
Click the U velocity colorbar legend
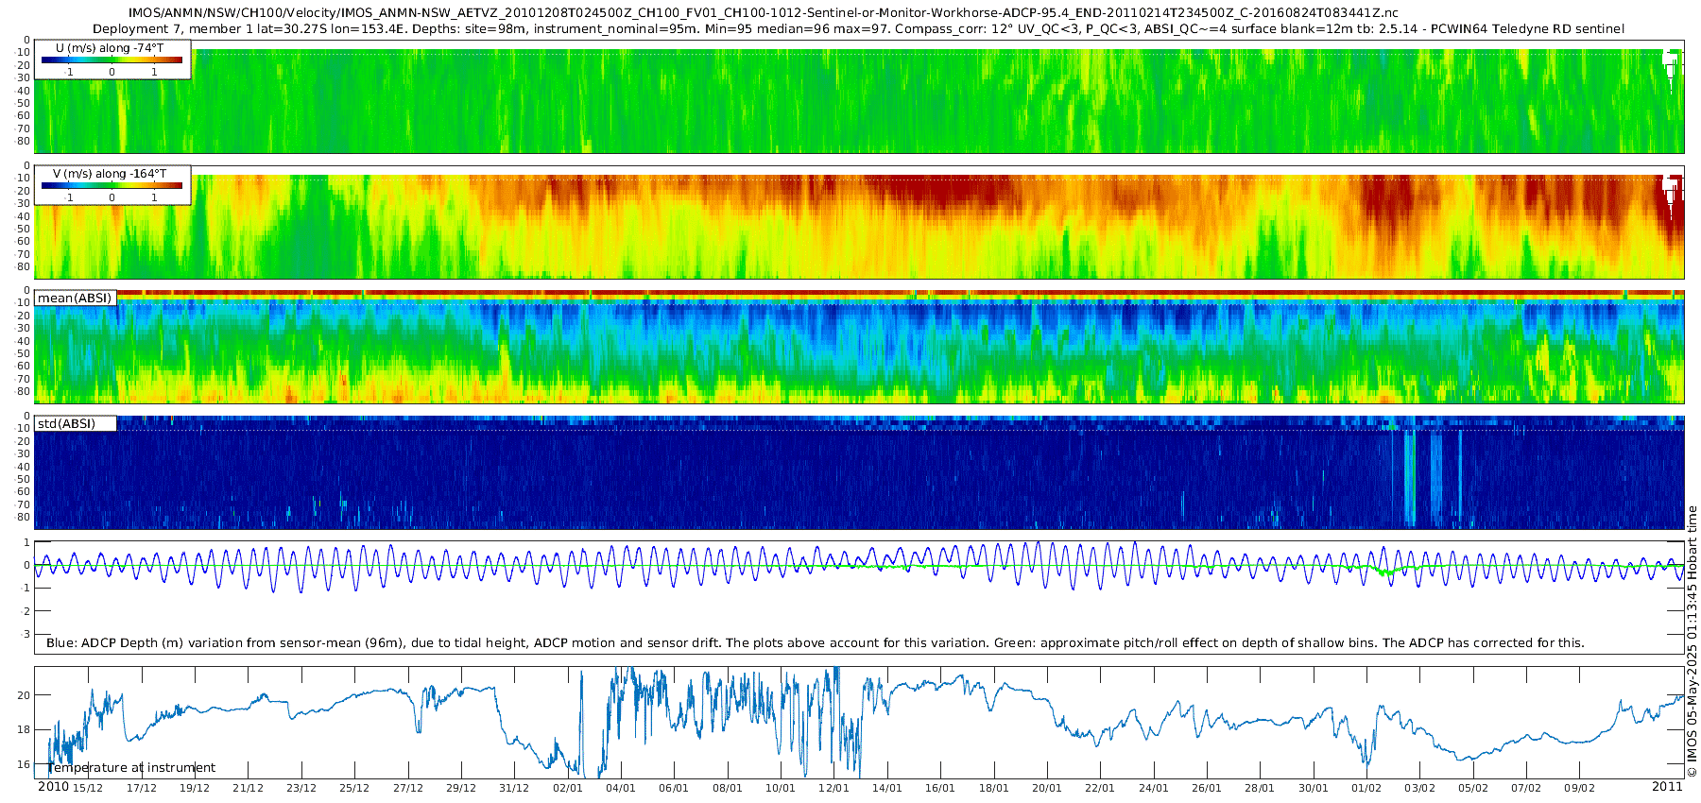[x=112, y=60]
